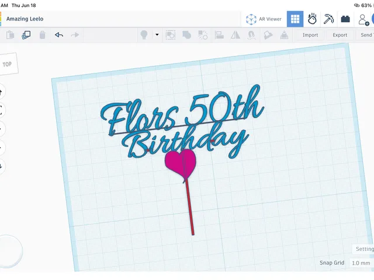Click the Mirror tool icon

coord(236,35)
